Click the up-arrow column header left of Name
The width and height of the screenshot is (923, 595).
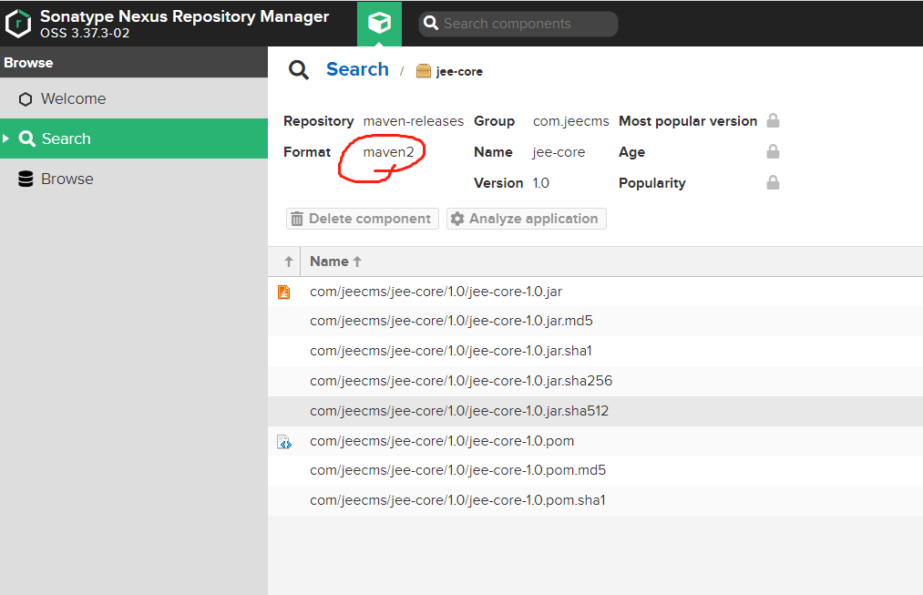pos(288,262)
